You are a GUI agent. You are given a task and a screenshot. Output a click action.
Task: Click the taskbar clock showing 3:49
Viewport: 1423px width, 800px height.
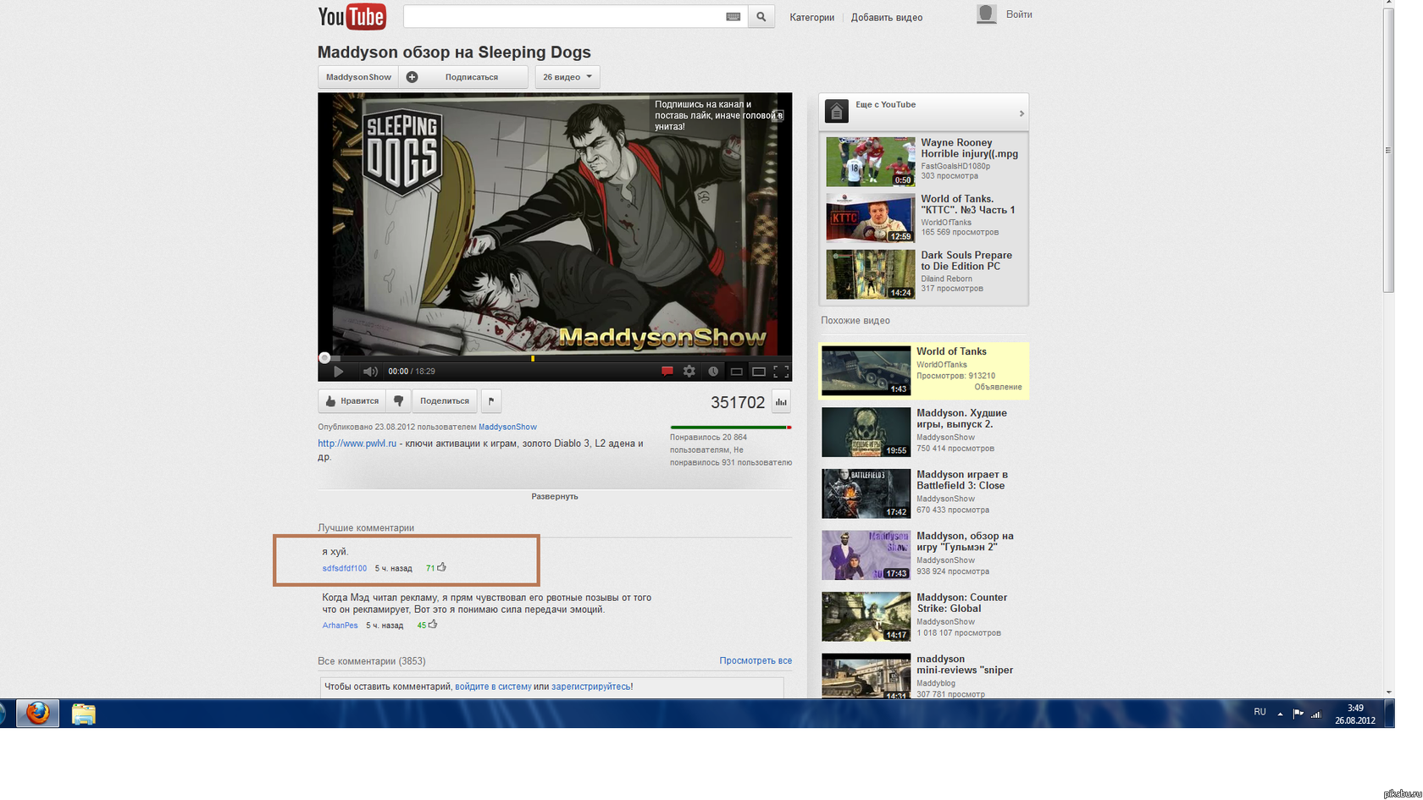pos(1355,714)
